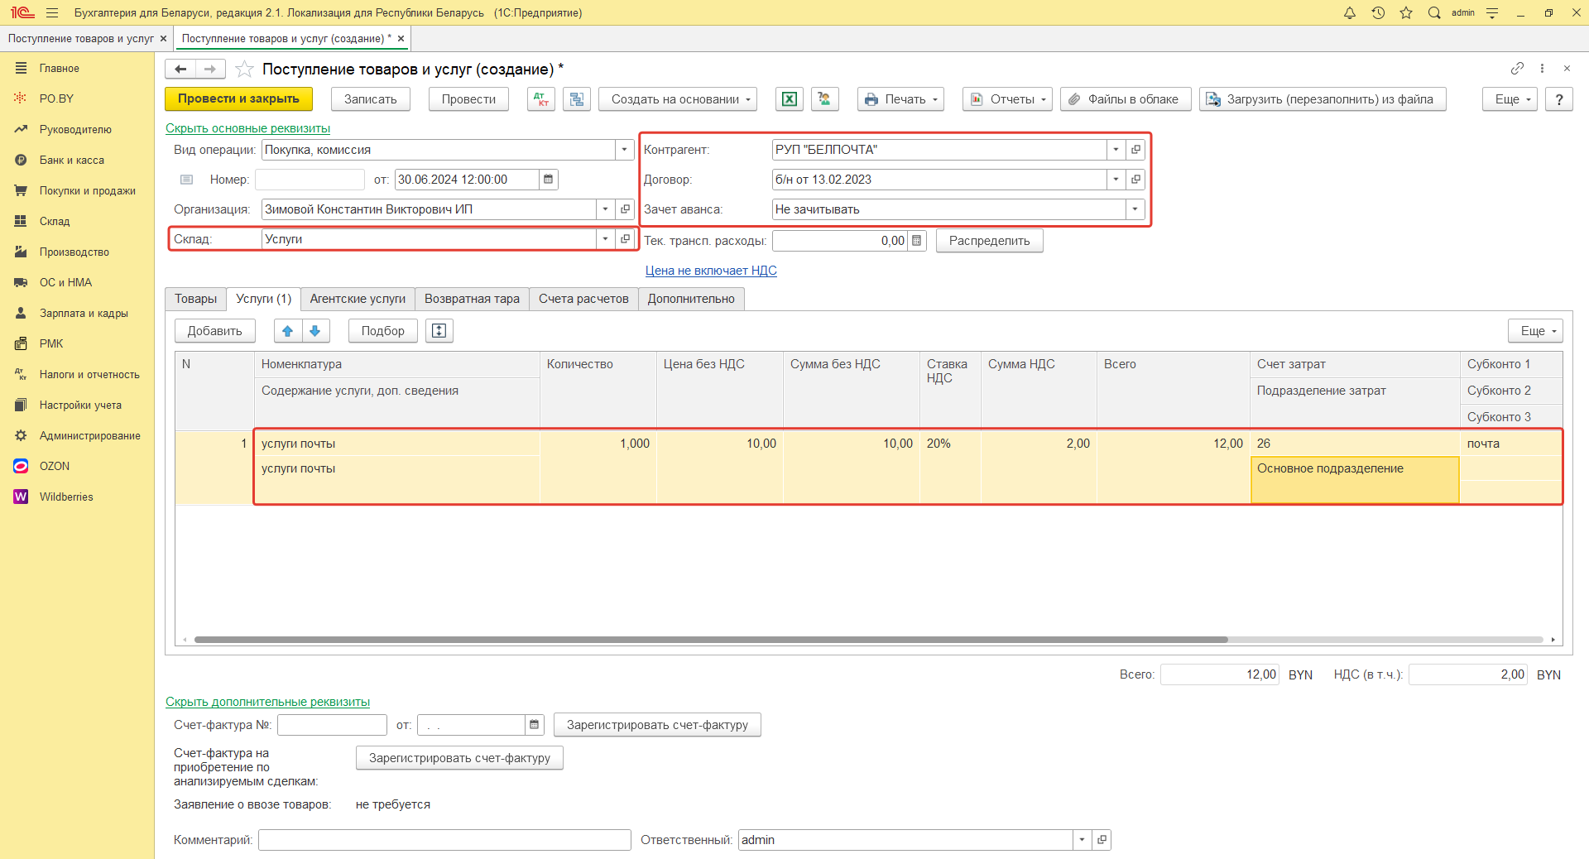1589x859 pixels.
Task: Go back with the left arrow button
Action: tap(180, 69)
